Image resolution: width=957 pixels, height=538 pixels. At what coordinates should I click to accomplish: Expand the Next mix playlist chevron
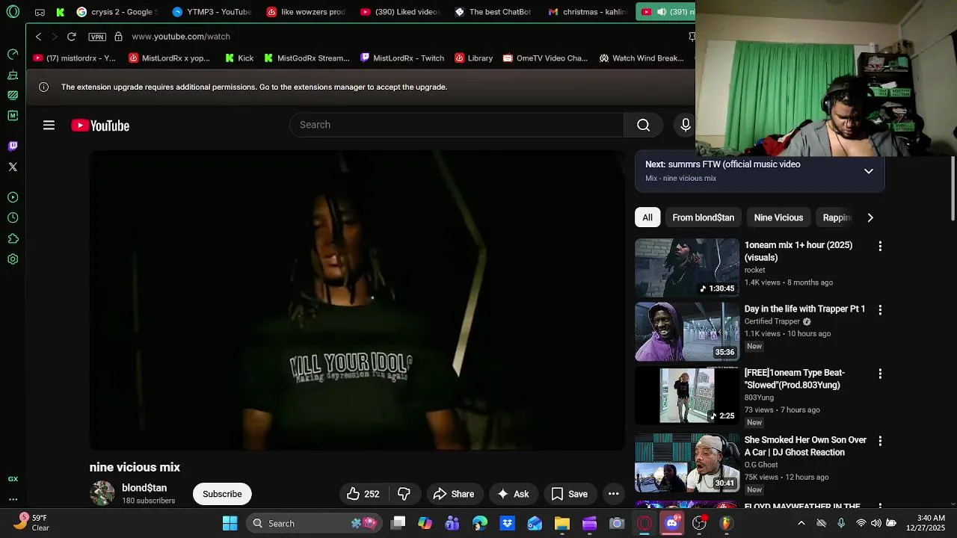tap(869, 171)
